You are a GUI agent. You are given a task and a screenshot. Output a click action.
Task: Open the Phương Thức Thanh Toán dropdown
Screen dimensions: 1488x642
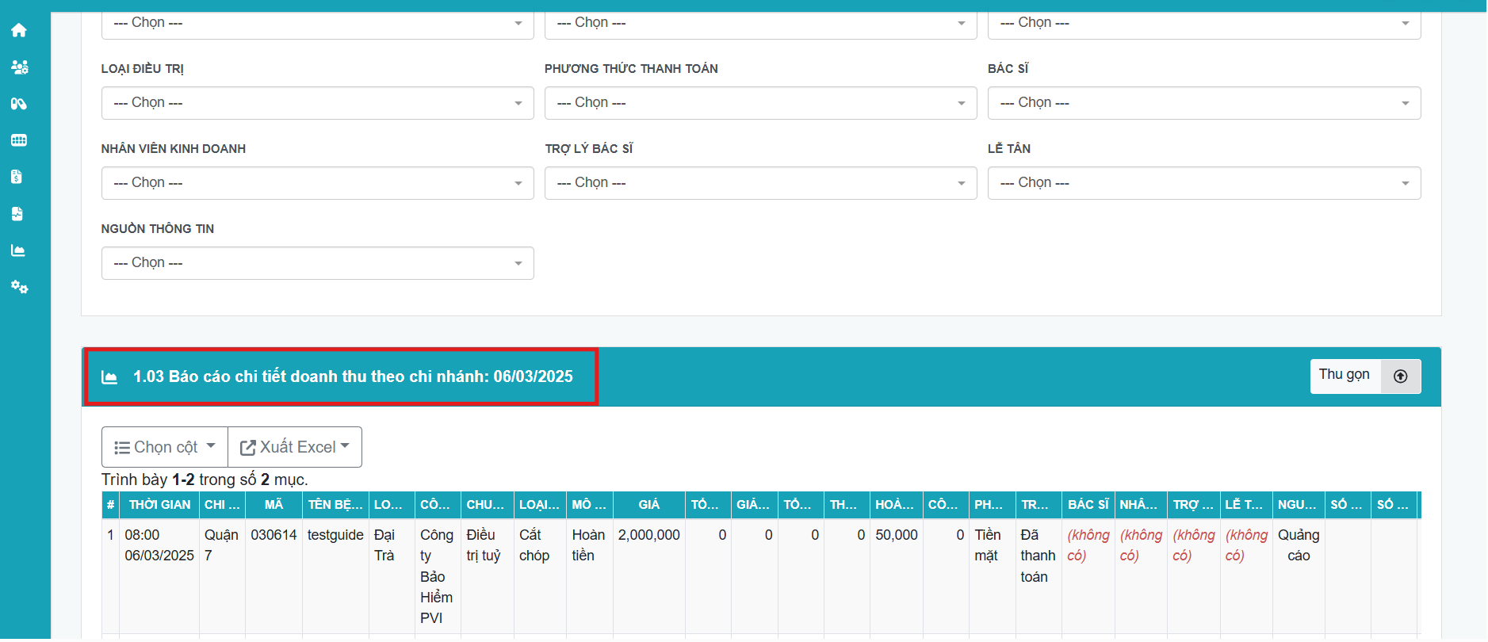click(760, 103)
